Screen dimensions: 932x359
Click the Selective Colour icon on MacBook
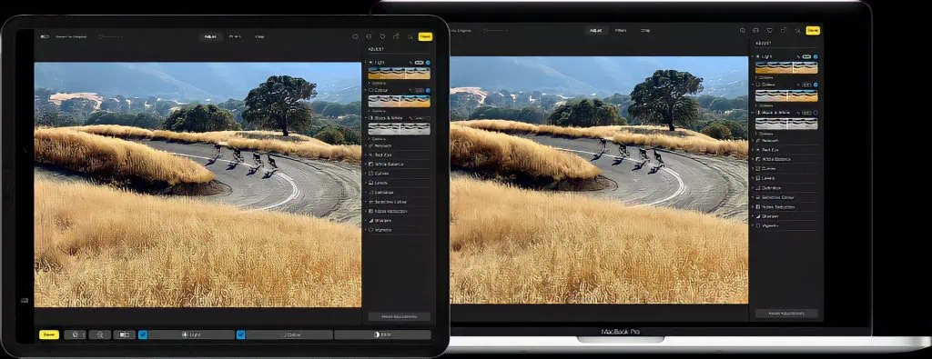point(757,197)
